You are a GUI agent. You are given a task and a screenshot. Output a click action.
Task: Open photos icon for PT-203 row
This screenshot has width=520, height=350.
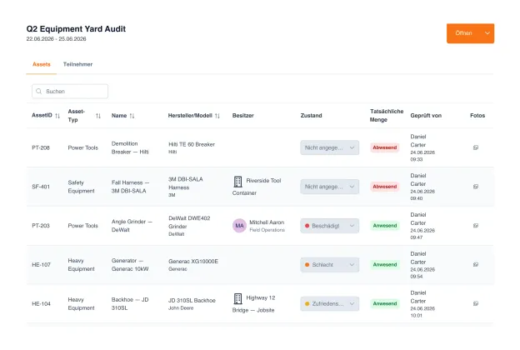476,226
